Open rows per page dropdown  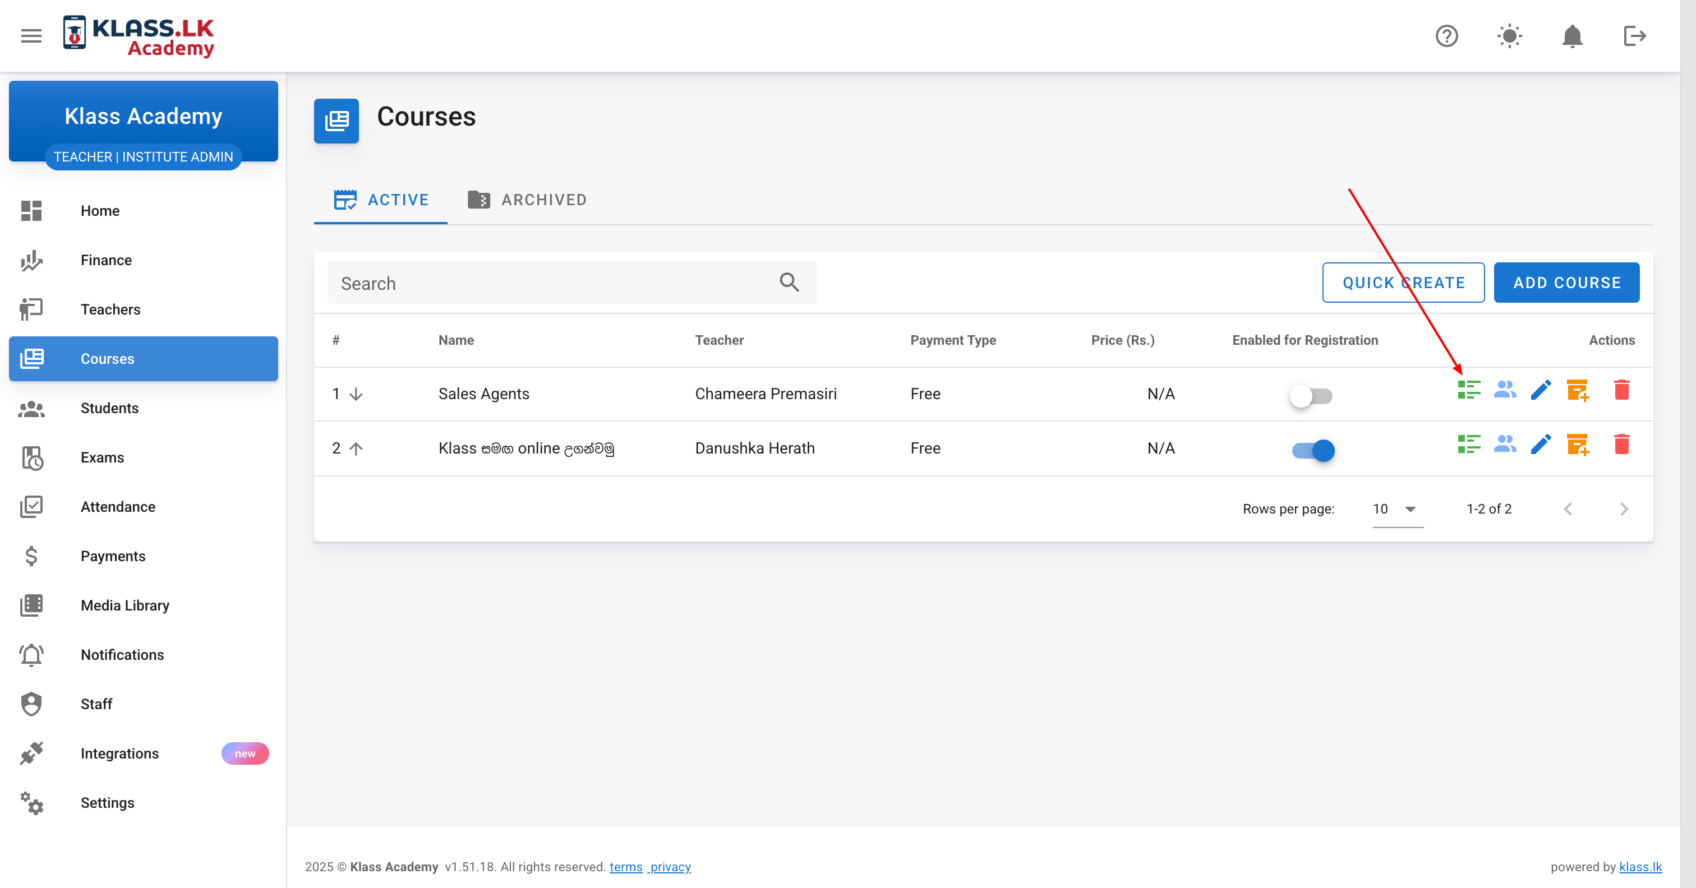pos(1397,509)
